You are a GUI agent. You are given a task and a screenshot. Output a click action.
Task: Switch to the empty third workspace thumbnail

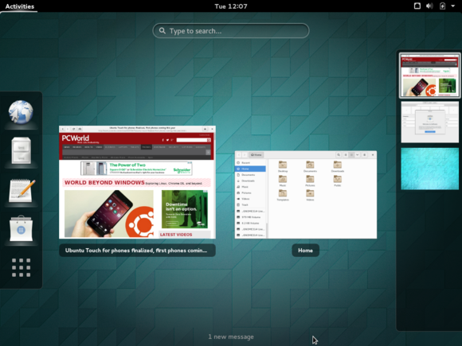point(429,169)
